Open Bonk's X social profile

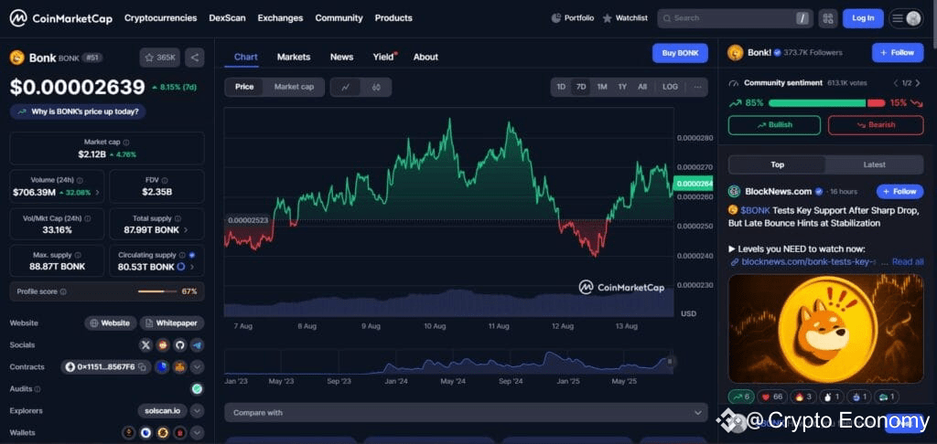145,345
